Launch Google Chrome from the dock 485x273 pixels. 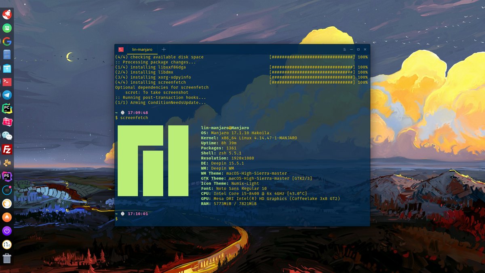7,41
